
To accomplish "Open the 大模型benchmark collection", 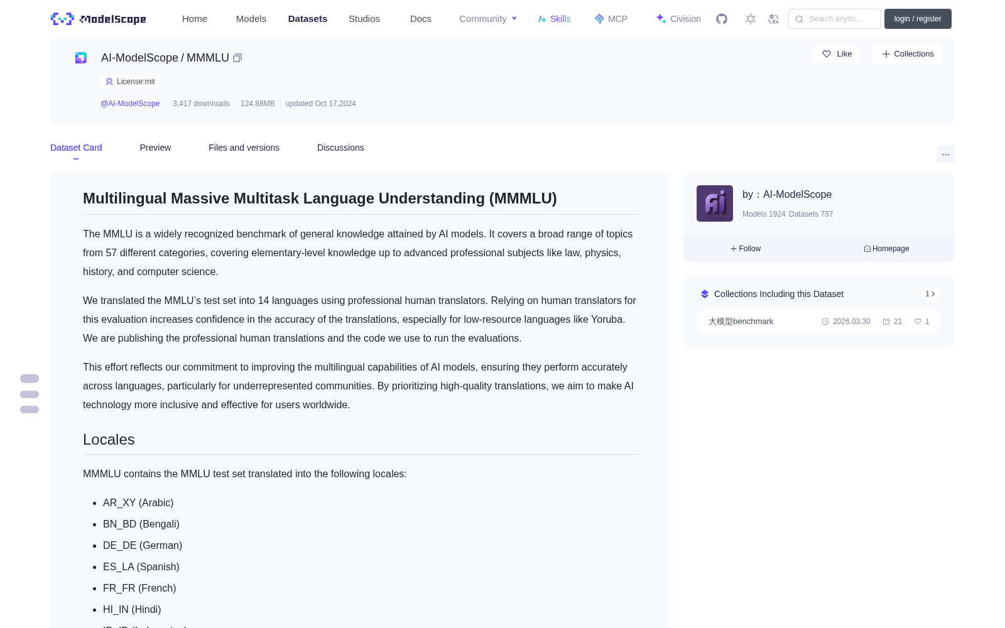I will pos(741,322).
